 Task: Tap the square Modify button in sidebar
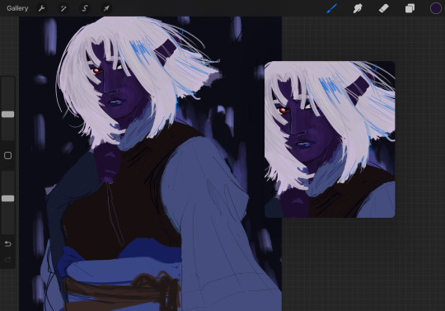coord(8,155)
